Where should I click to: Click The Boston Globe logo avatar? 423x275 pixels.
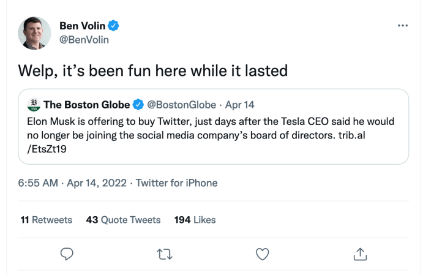[34, 104]
